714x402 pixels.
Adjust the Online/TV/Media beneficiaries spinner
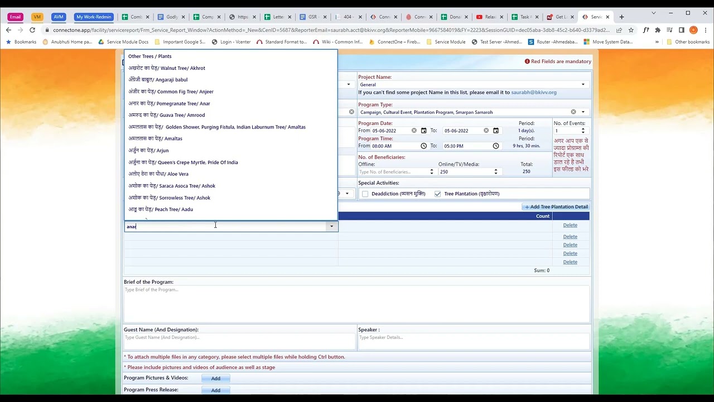[x=496, y=172]
